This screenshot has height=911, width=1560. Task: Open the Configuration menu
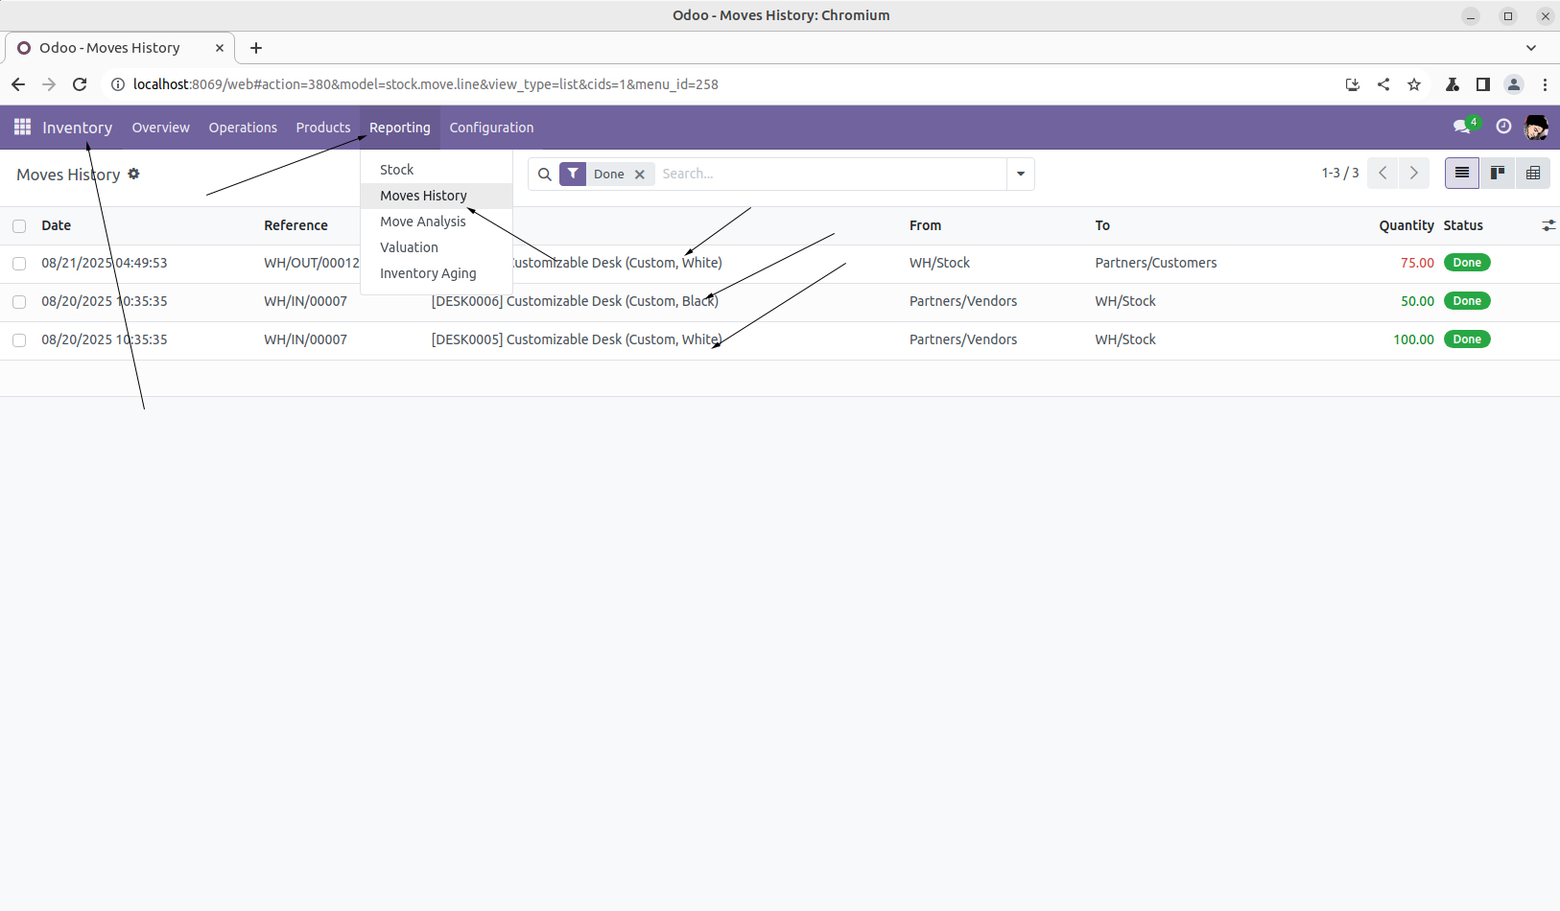click(x=491, y=128)
